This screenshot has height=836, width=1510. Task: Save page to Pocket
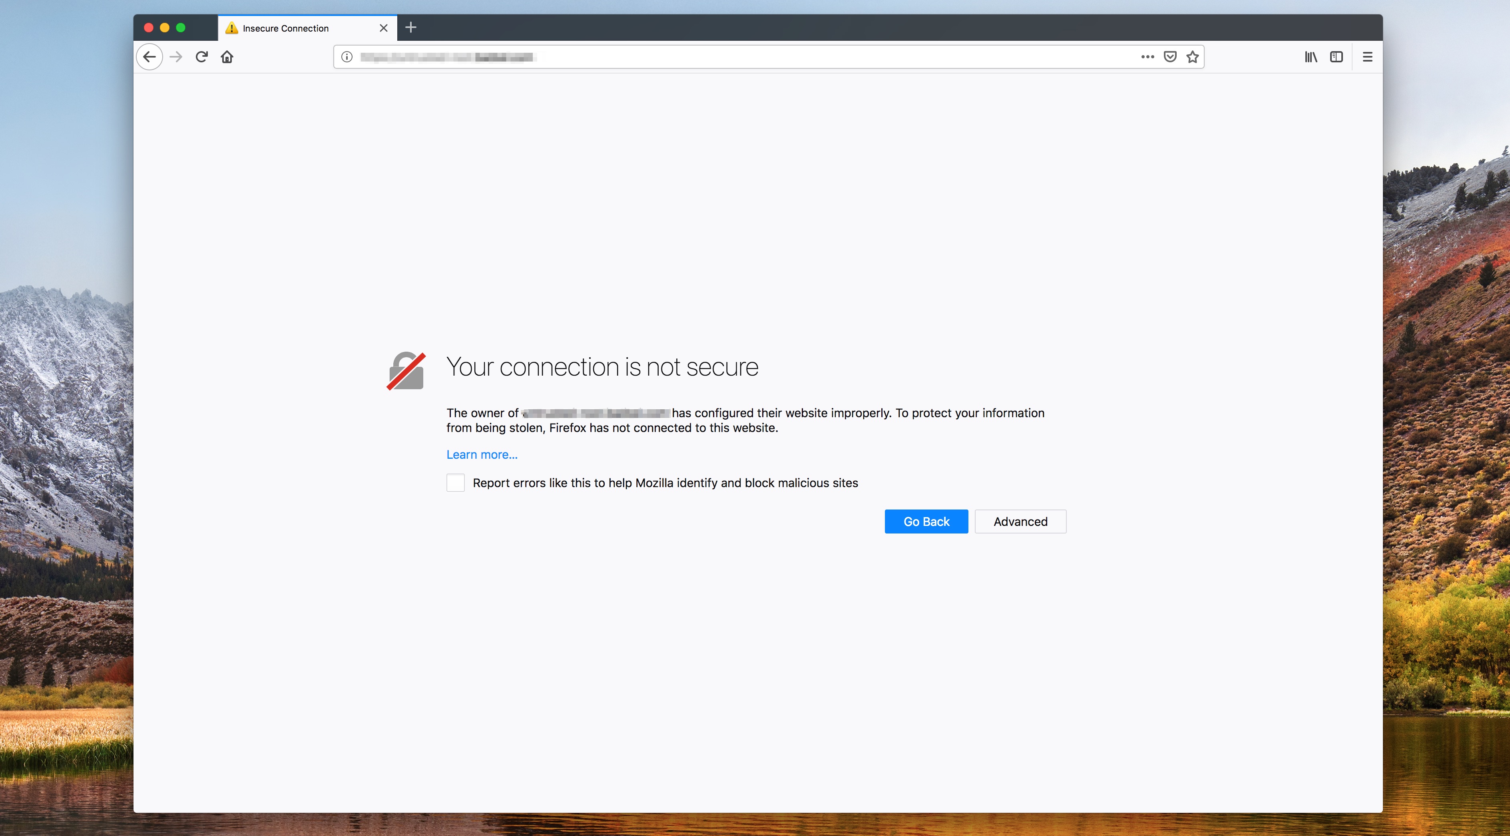click(1170, 57)
